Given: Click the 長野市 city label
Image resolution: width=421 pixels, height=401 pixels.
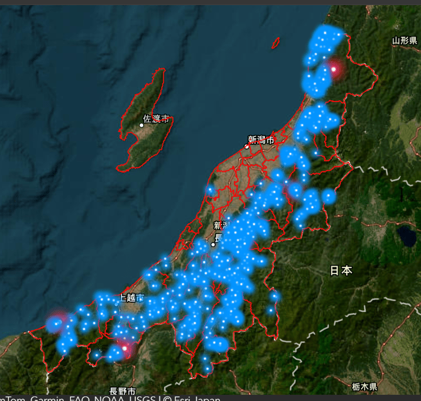Looking at the screenshot, I should pos(122,391).
